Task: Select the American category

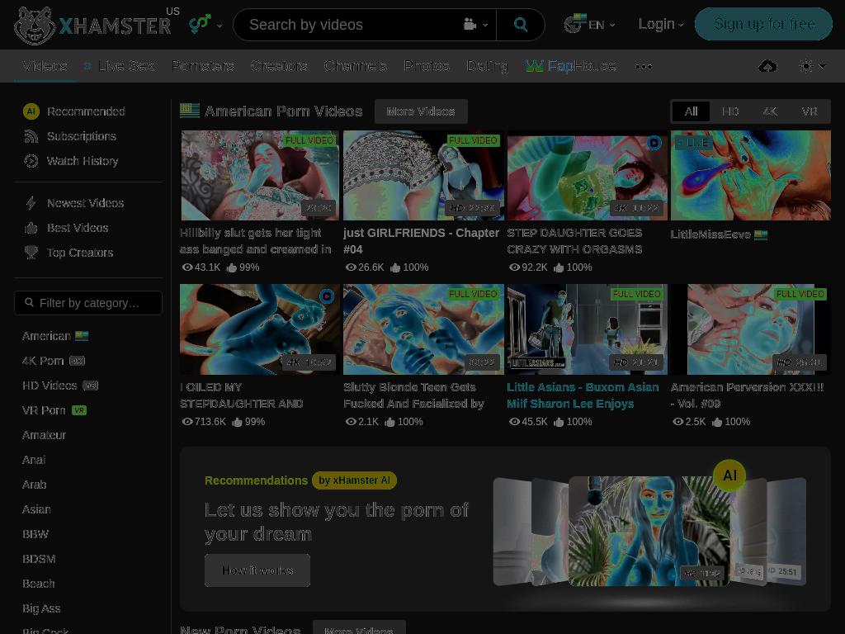Action: click(55, 337)
